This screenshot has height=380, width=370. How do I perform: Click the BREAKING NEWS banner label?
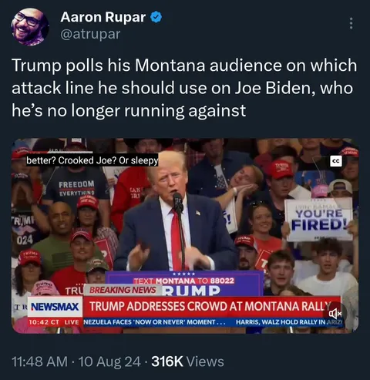pos(123,290)
